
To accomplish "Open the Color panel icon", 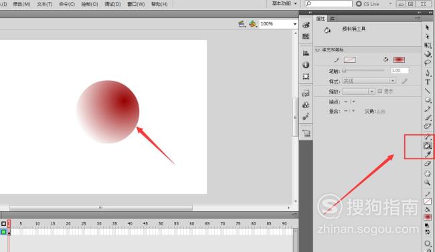I will tap(306, 25).
